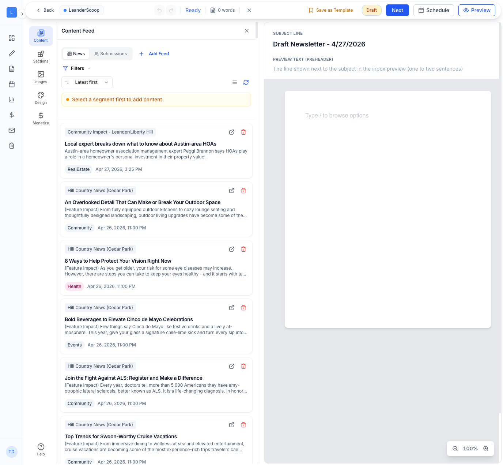Zoom in the editor canvas

pyautogui.click(x=486, y=449)
